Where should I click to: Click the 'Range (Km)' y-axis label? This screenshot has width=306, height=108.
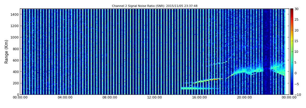6,51
